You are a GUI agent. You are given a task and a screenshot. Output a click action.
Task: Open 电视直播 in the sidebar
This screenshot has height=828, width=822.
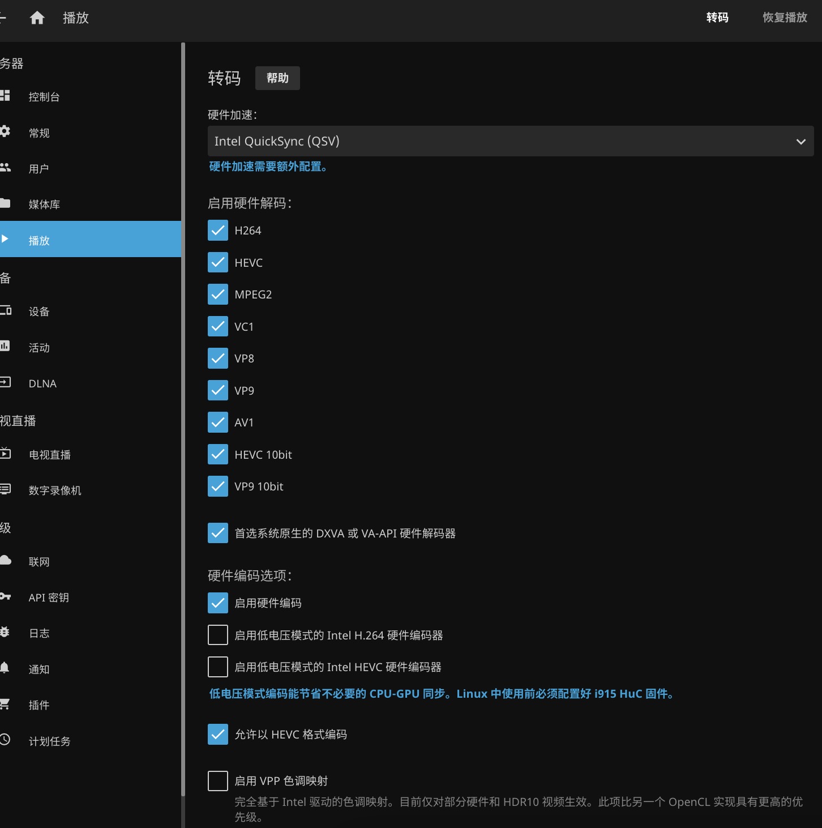point(91,455)
